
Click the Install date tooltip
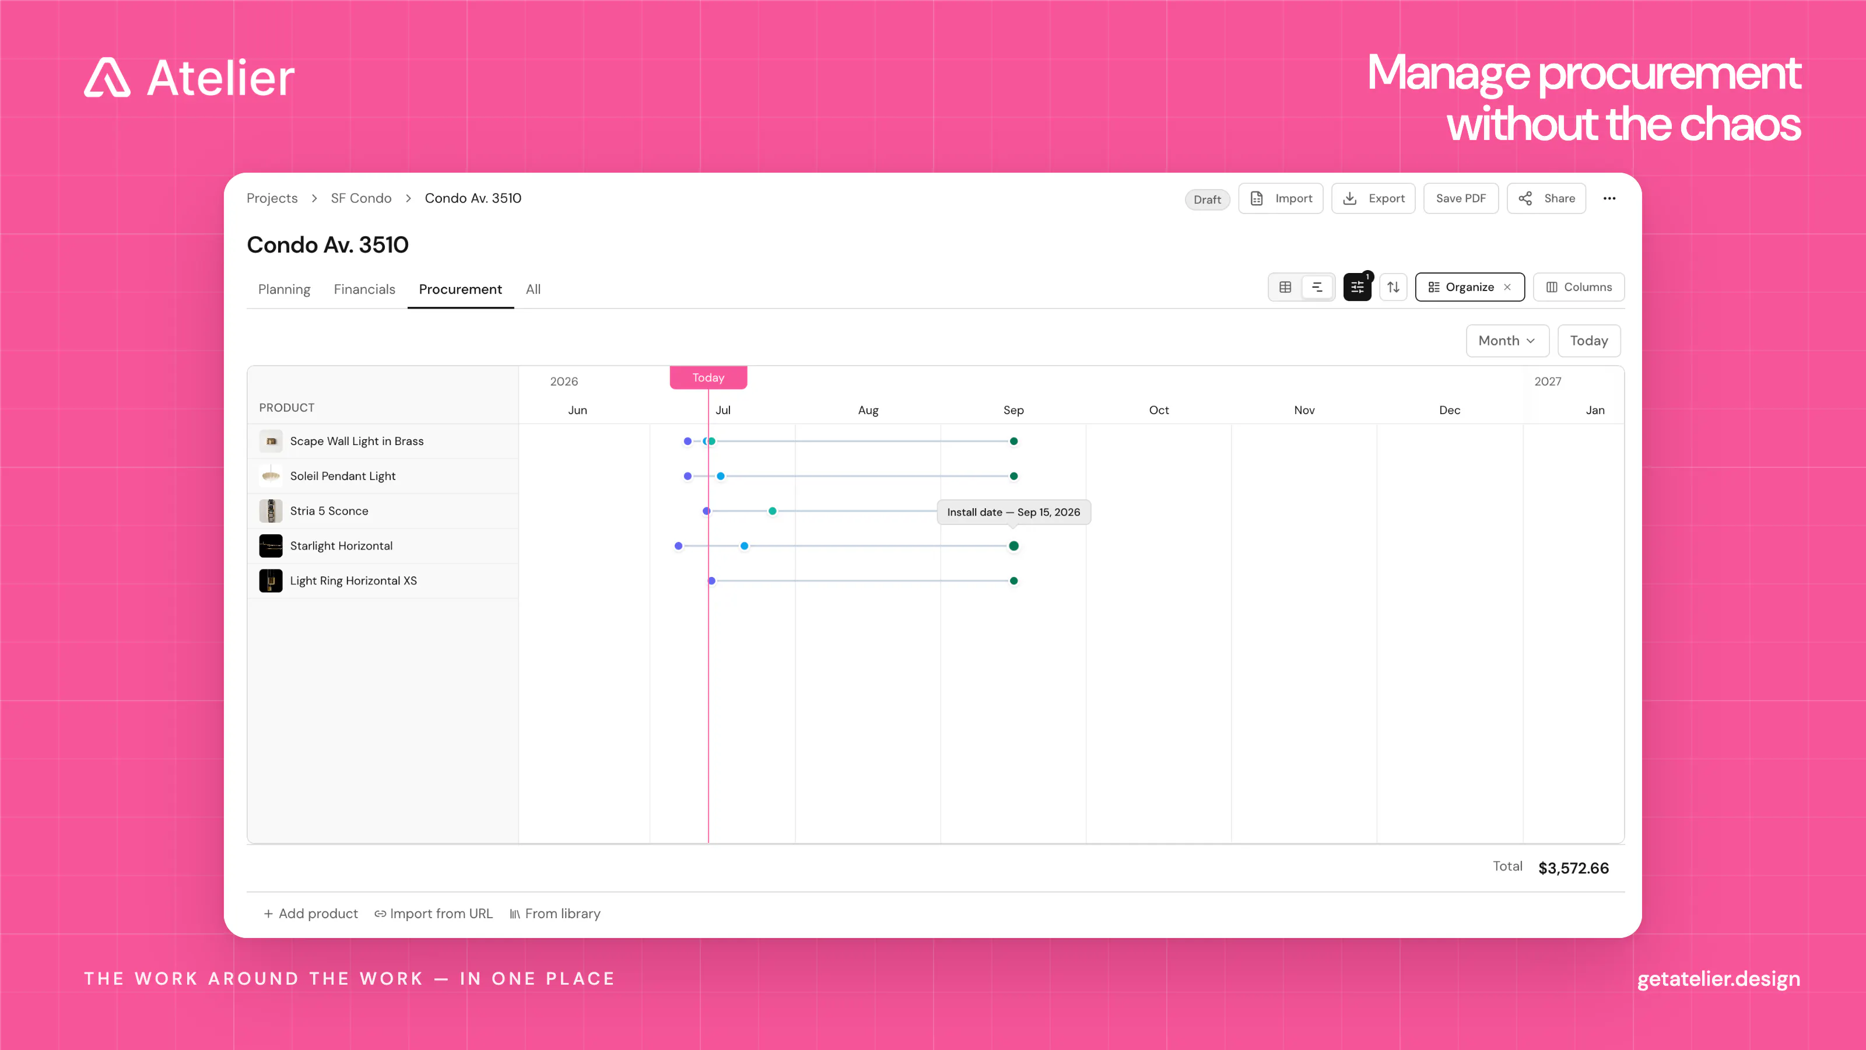pos(1013,512)
